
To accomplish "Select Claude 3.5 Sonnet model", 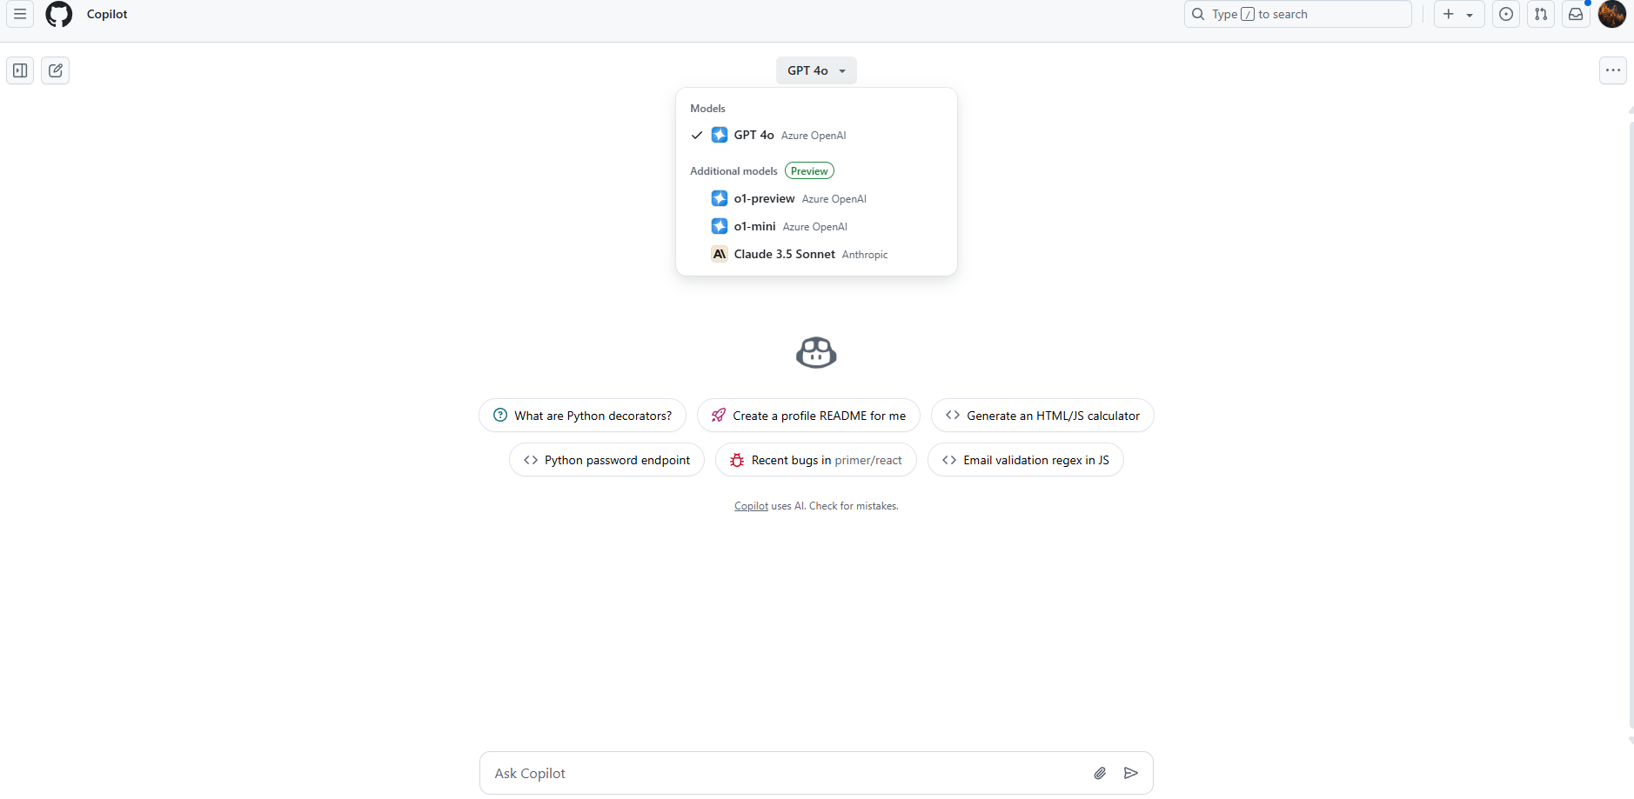I will click(x=816, y=254).
